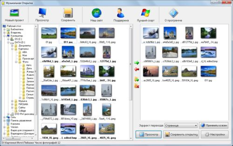Click the DATA (D:) drive icon
Viewport: 233px width, 146px height.
point(12,42)
